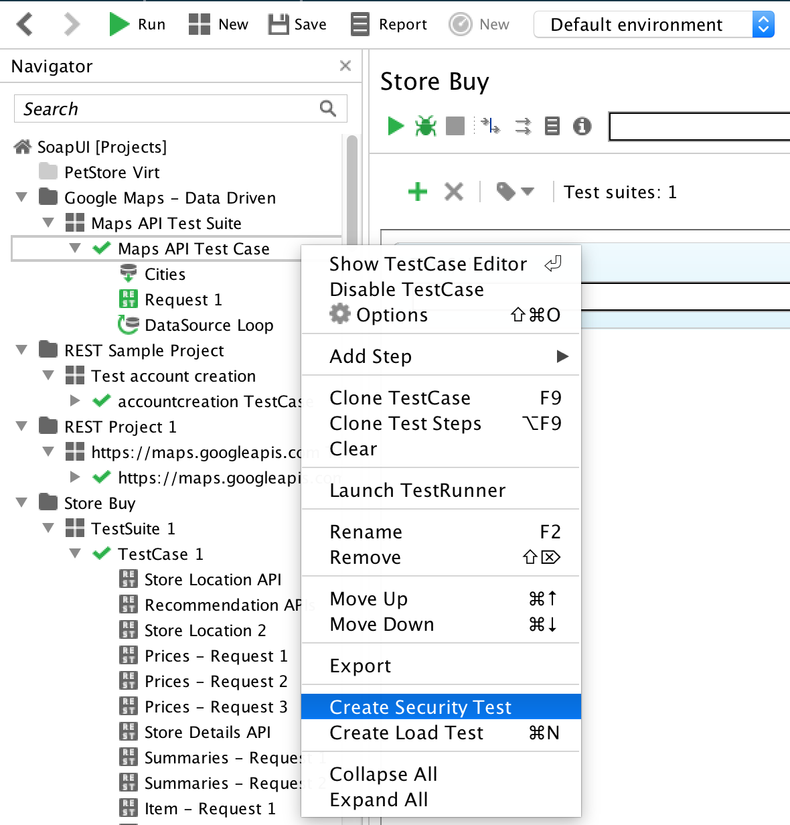Choose Launch TestRunner from context menu
Viewport: 790px width, 825px height.
pyautogui.click(x=417, y=490)
